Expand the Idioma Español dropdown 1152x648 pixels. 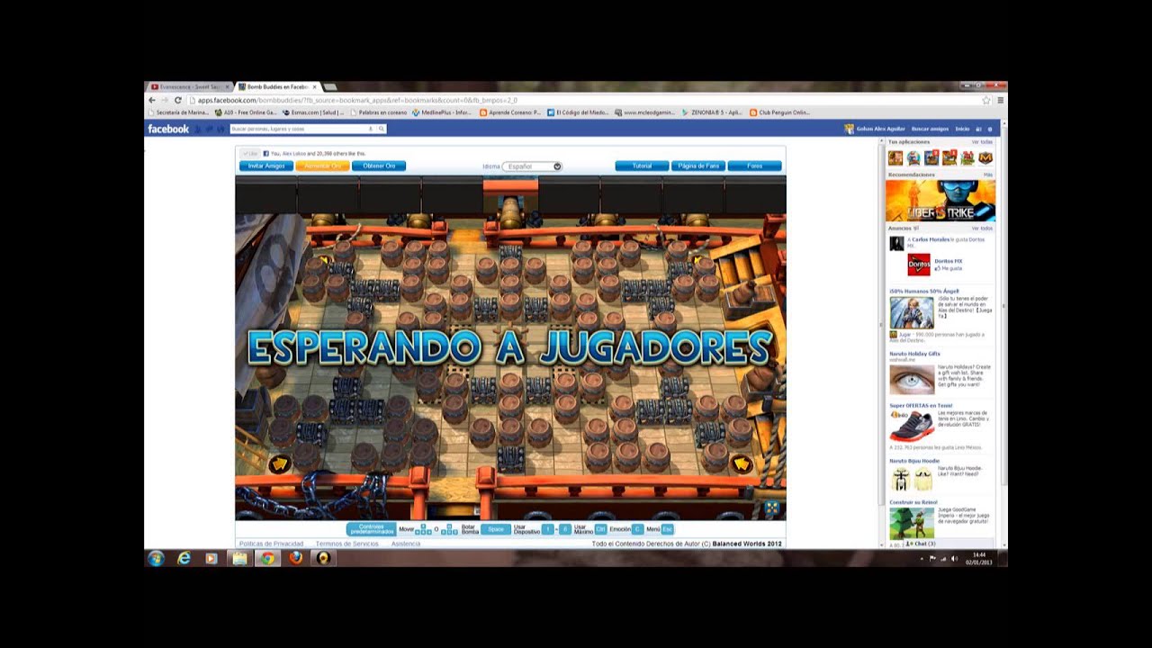point(532,166)
